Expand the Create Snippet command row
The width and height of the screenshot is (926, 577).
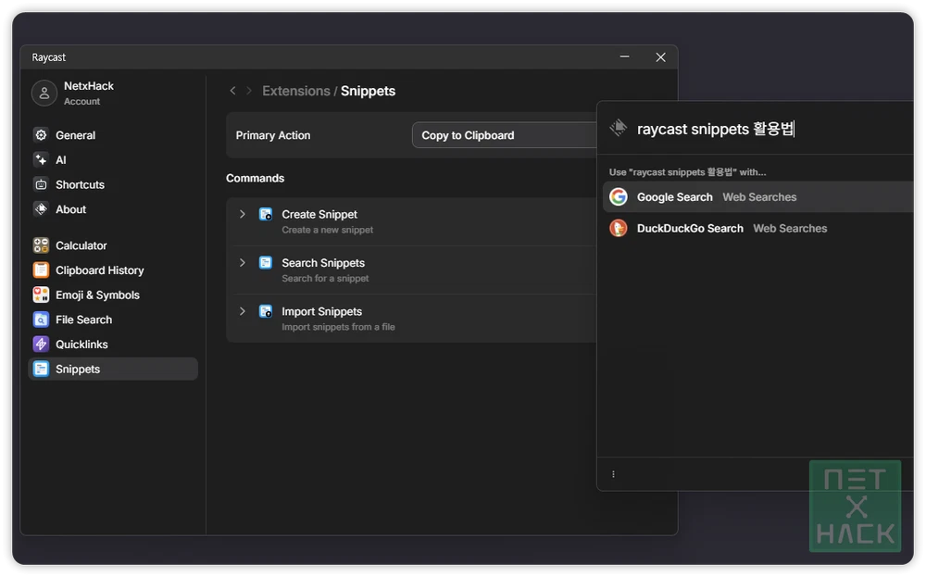pyautogui.click(x=242, y=214)
